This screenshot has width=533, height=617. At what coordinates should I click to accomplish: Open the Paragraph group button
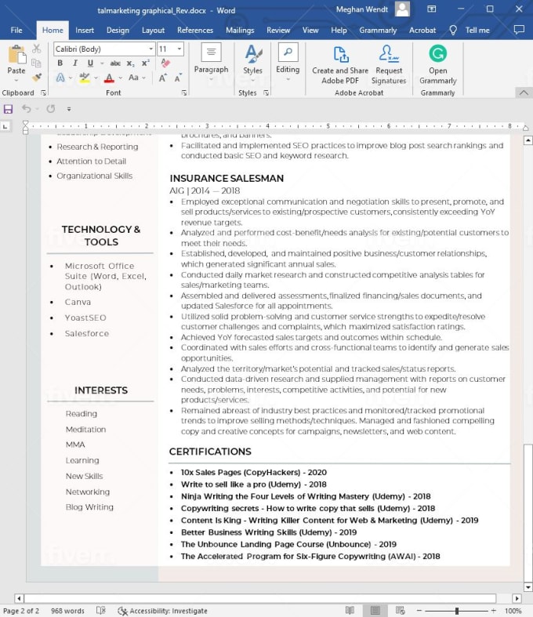pyautogui.click(x=211, y=62)
